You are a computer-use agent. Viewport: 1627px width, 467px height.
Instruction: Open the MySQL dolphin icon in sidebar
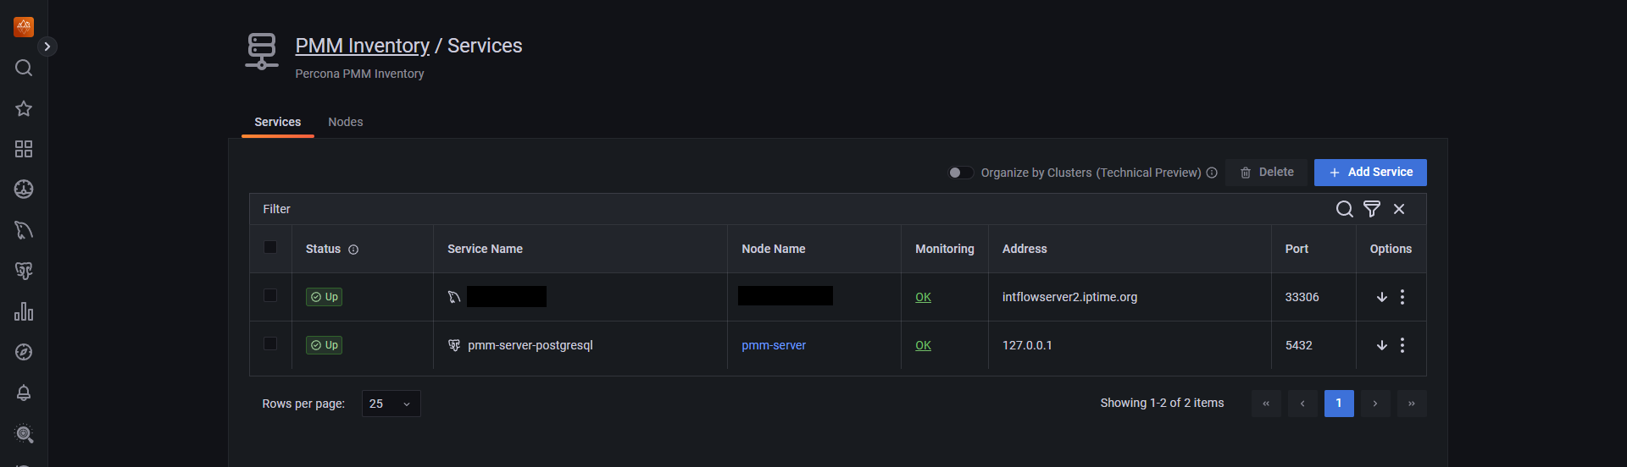point(24,230)
